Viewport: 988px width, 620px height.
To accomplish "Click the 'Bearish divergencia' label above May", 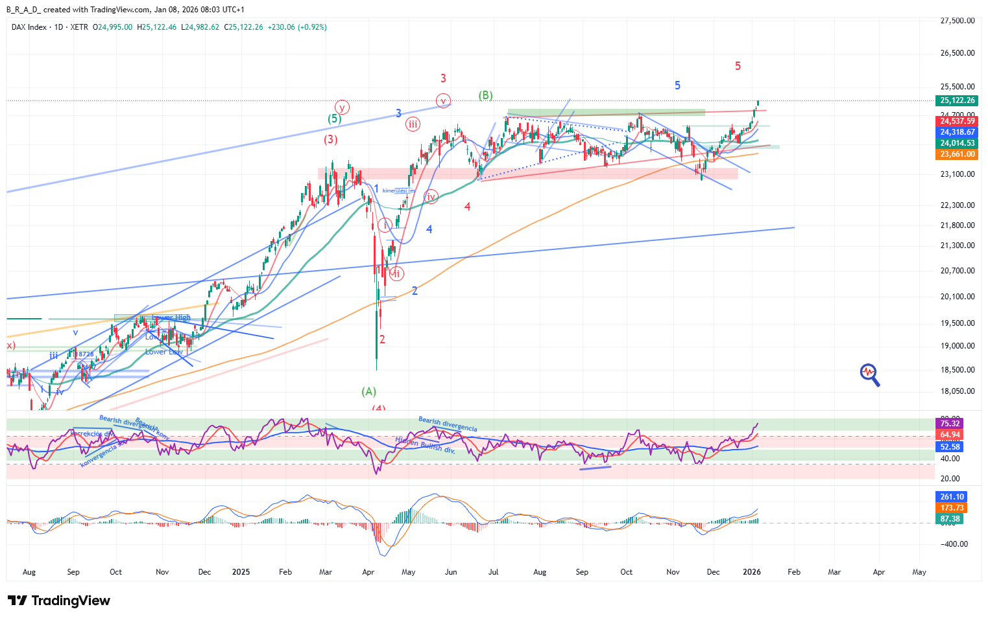I will pos(448,424).
